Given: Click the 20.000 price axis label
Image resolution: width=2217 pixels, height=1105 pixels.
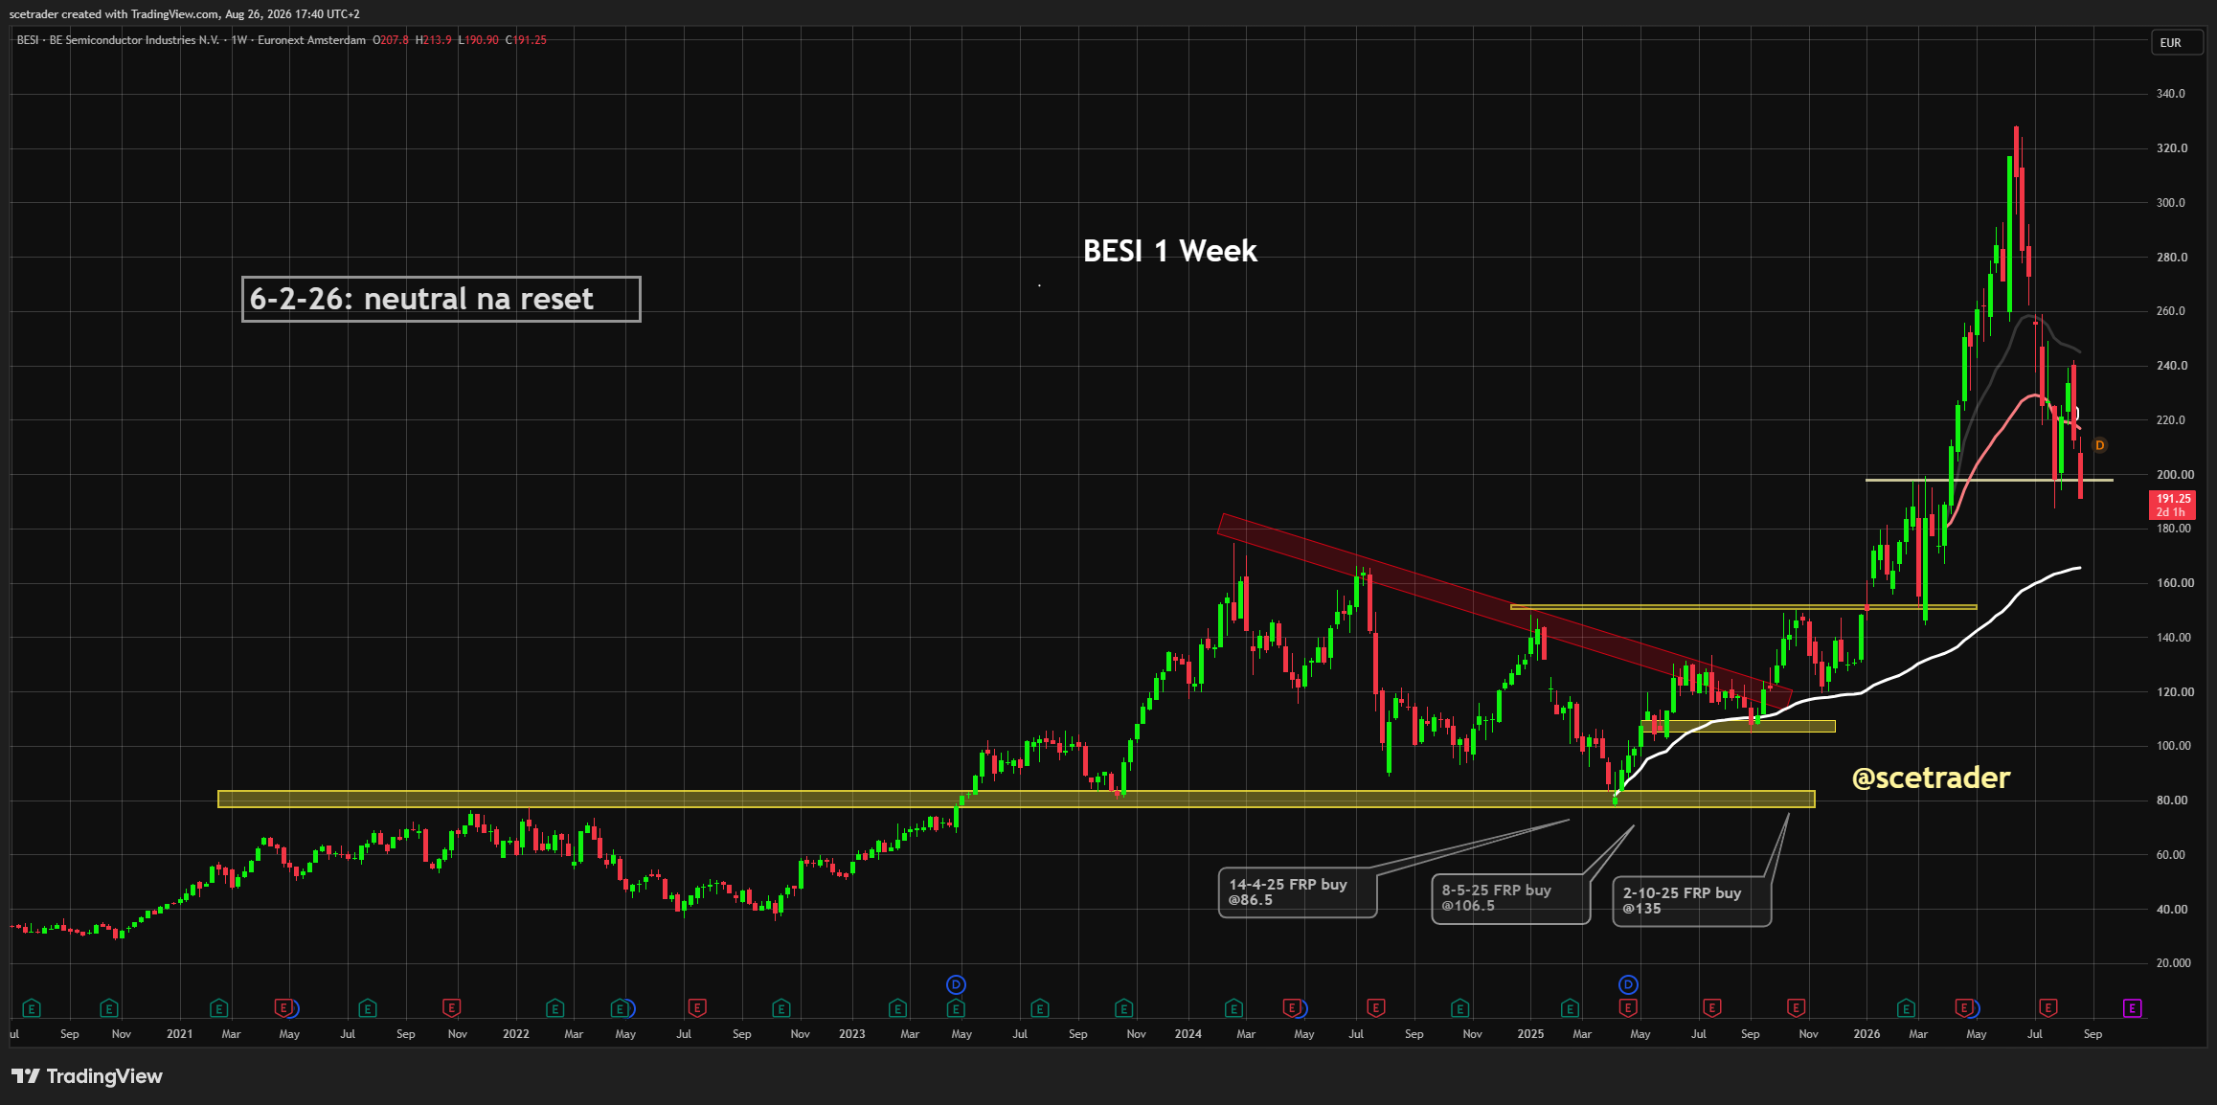Looking at the screenshot, I should [2174, 963].
